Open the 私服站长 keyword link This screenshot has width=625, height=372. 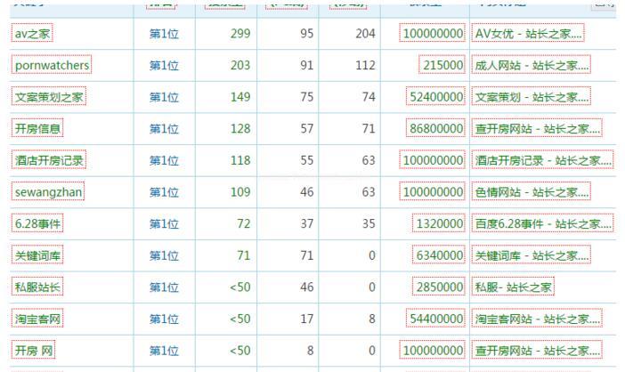[37, 287]
